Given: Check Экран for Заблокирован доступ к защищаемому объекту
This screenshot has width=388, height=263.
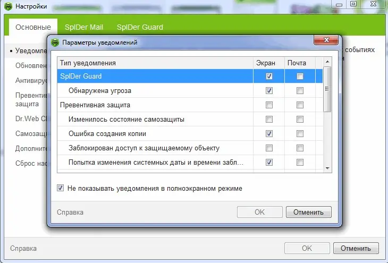Looking at the screenshot, I should click(269, 148).
